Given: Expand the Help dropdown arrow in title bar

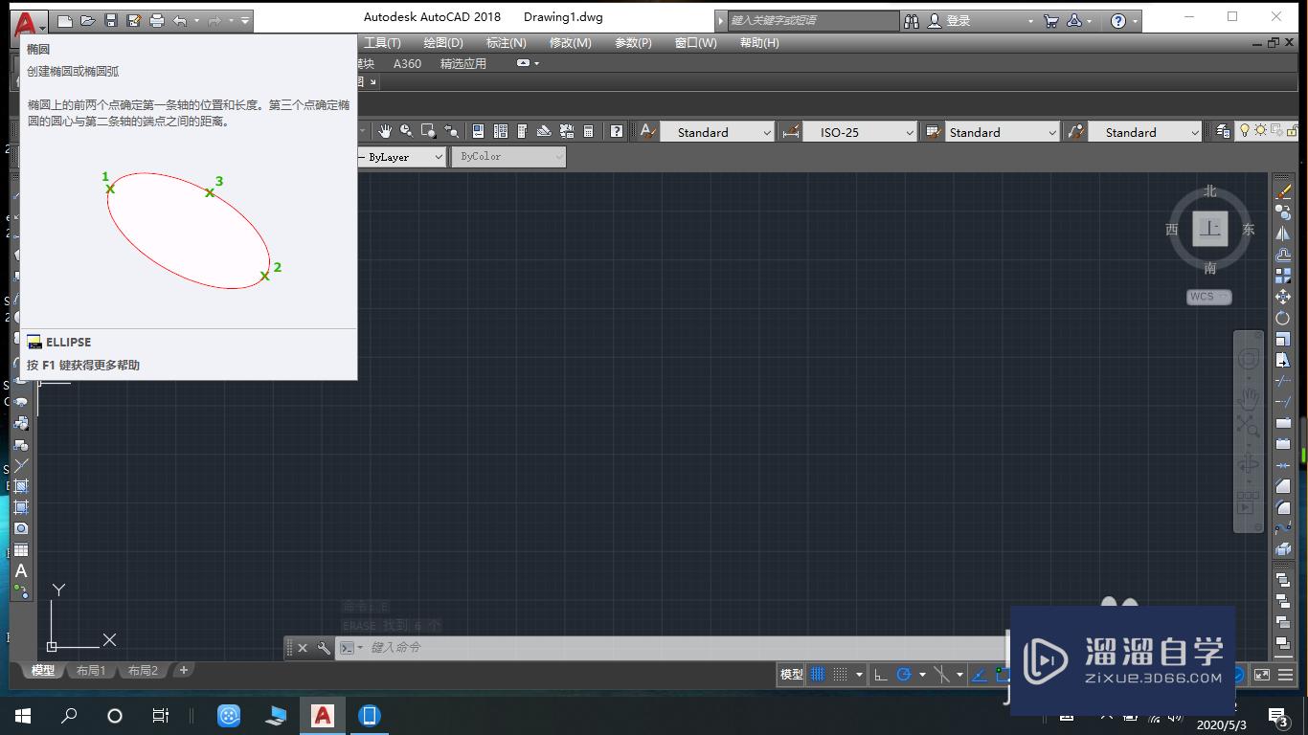Looking at the screenshot, I should click(1136, 20).
